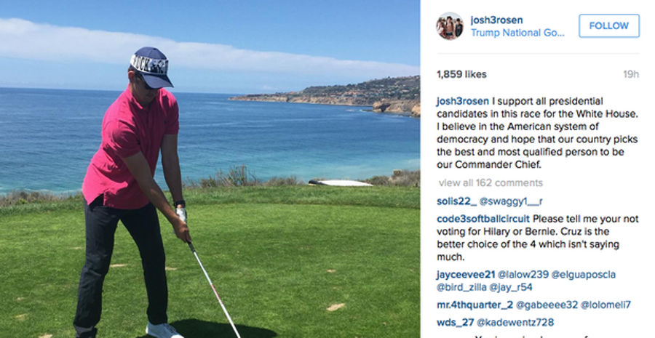Open the 1,859 likes list
Screen dimensions: 655x338
pyautogui.click(x=461, y=74)
